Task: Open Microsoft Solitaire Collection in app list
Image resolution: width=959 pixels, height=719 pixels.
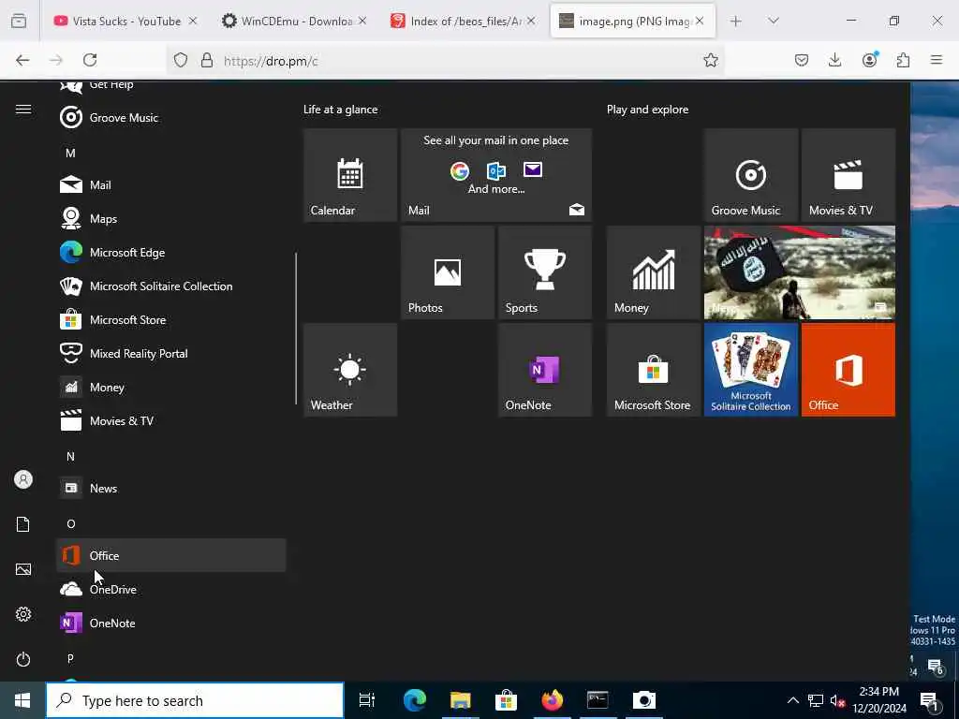Action: tap(171, 286)
